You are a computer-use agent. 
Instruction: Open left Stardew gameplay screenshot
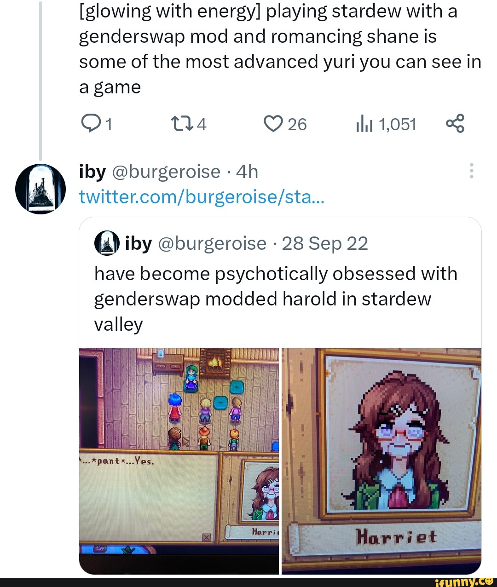179,461
